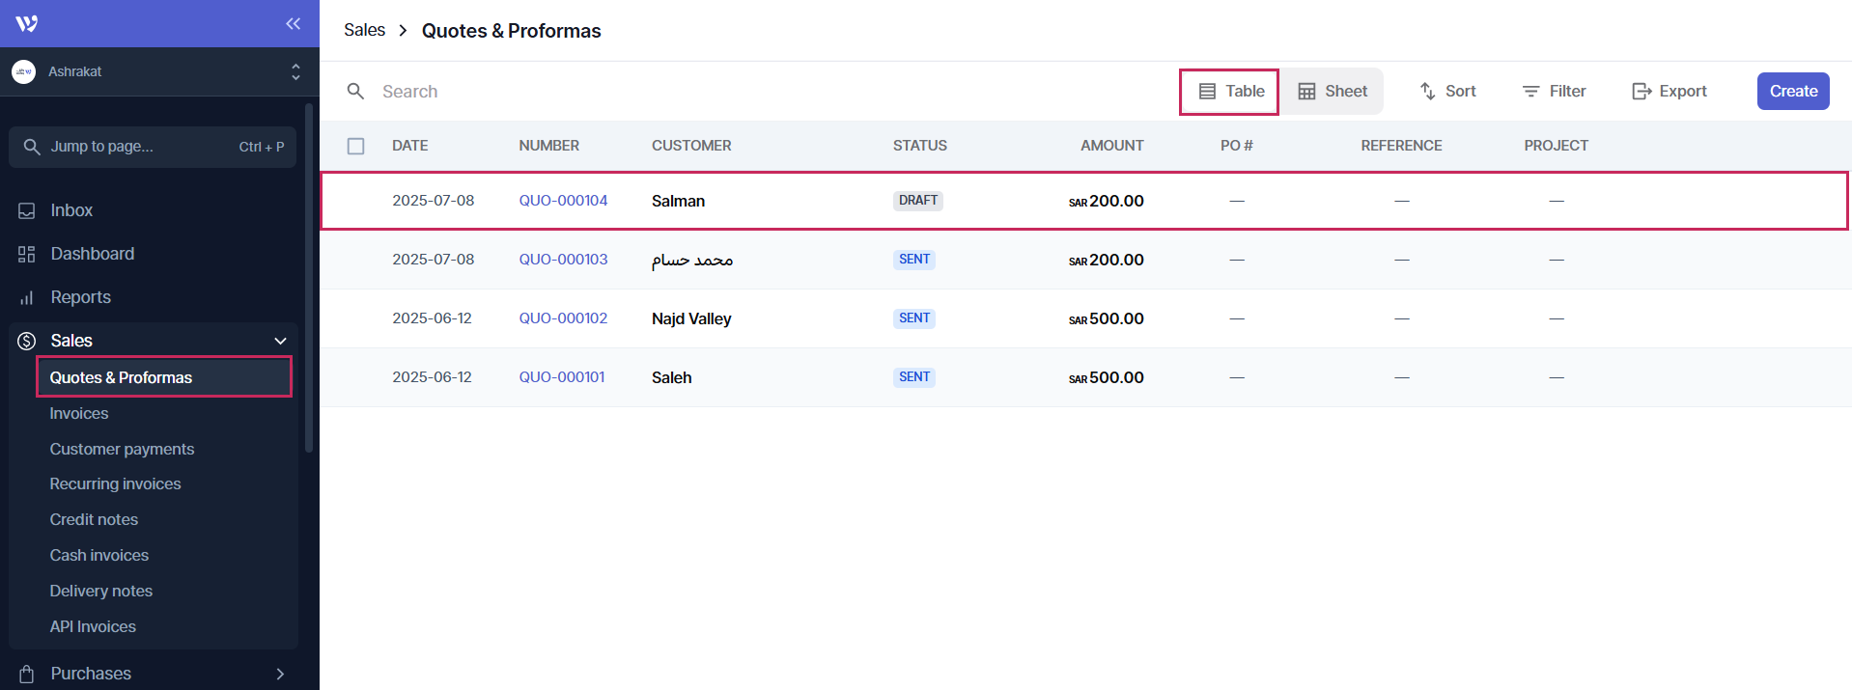
Task: Go to Invoices in the sidebar
Action: 79,413
